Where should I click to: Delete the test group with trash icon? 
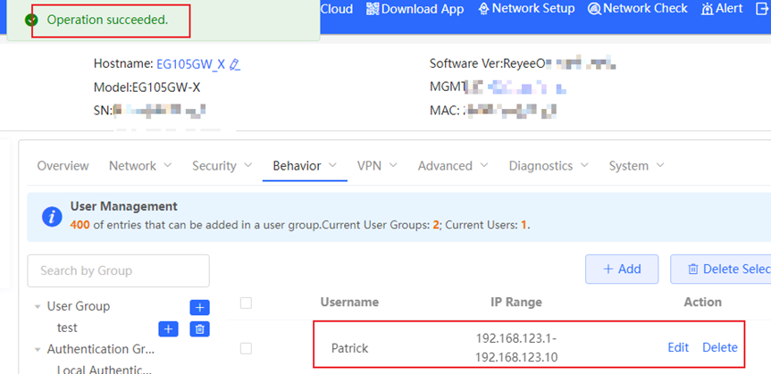click(199, 329)
